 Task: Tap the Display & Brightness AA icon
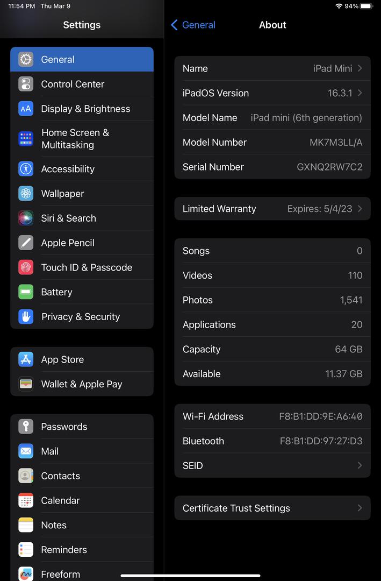coord(26,109)
